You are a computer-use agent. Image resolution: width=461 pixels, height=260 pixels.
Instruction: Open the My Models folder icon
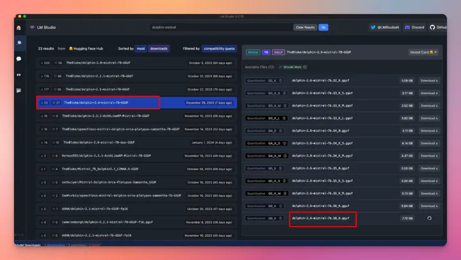(19, 90)
